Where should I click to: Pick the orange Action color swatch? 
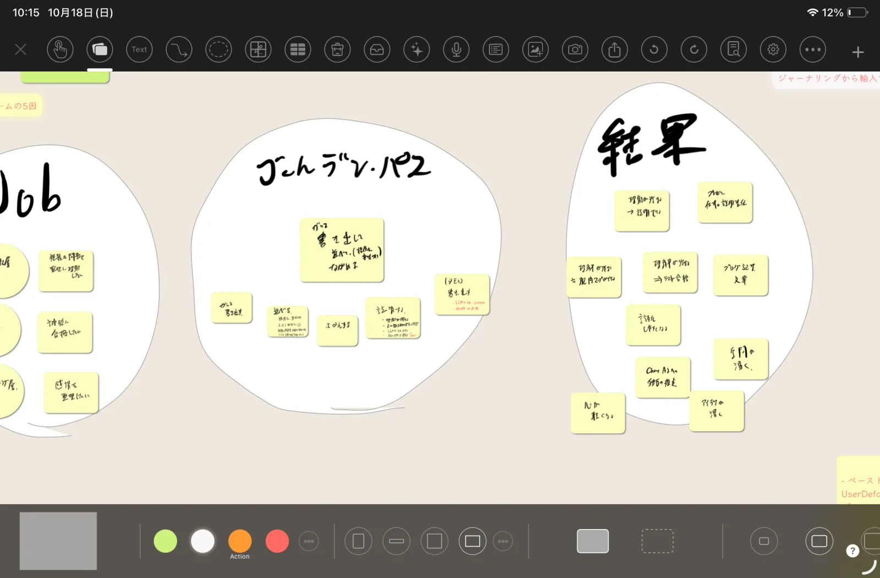click(240, 541)
